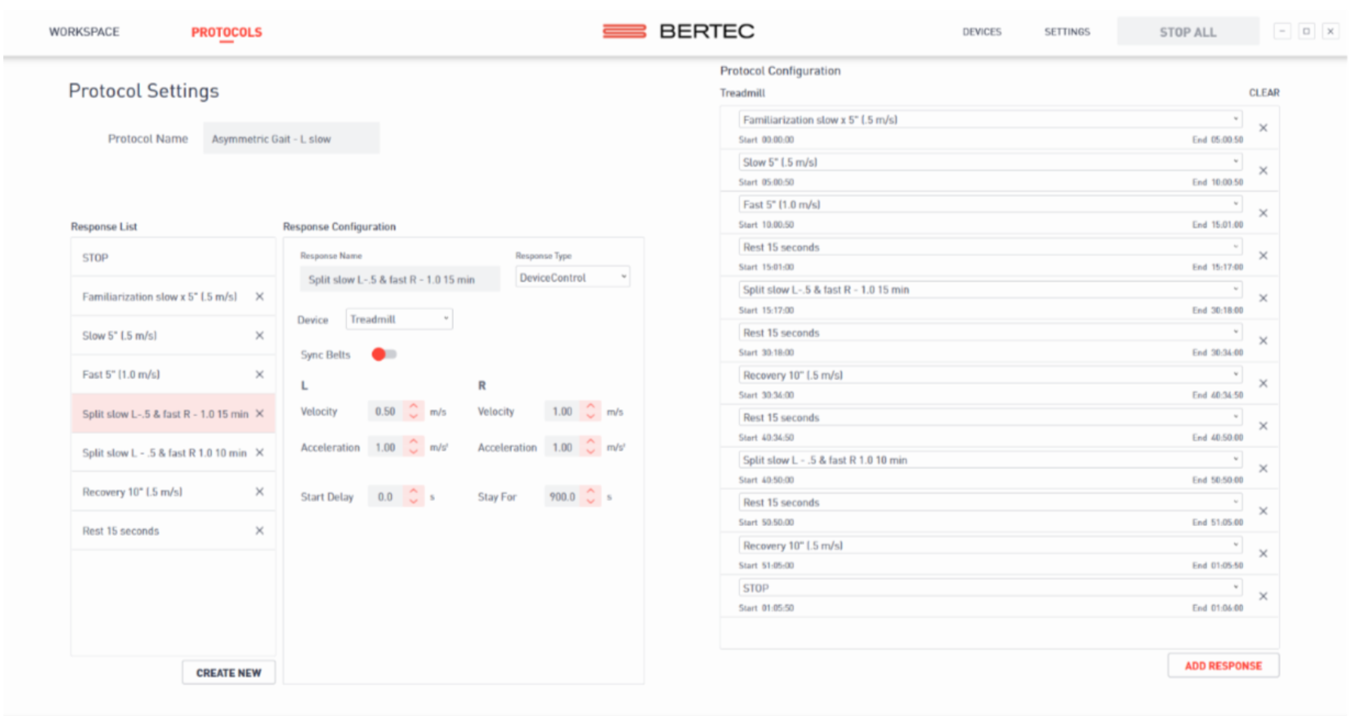Remove "Split slow L - .5 & fast R 1.0 10 min" response

[259, 453]
